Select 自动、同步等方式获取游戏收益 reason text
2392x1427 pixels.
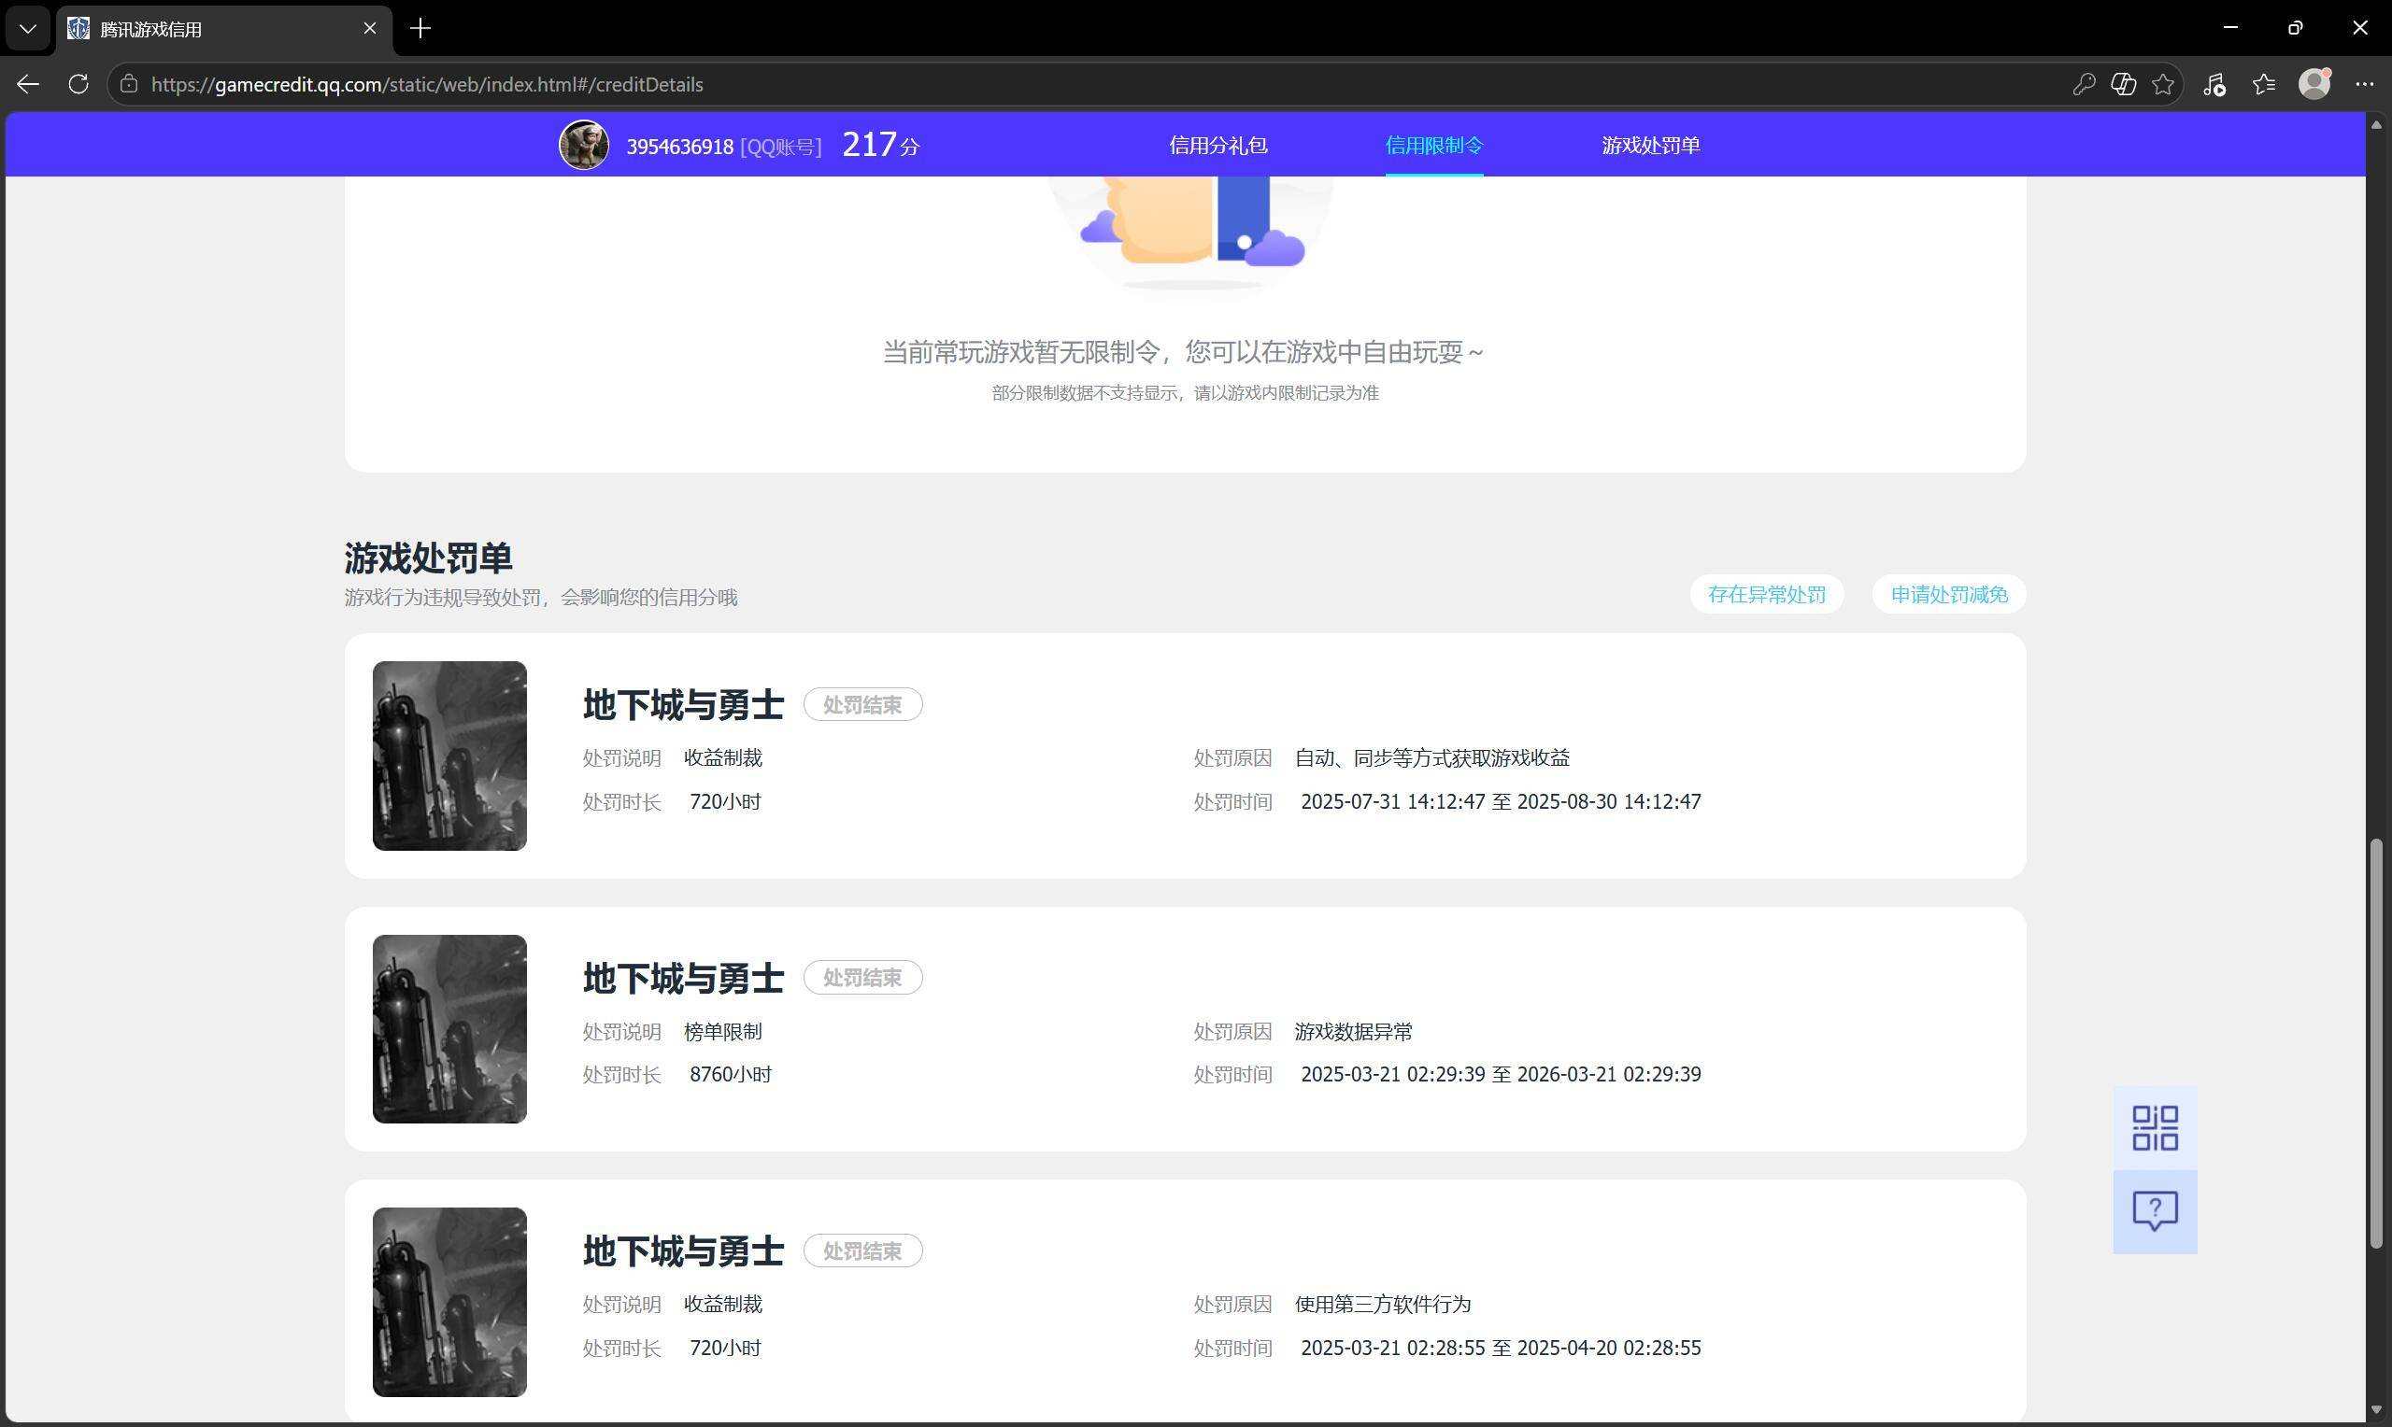click(1432, 757)
